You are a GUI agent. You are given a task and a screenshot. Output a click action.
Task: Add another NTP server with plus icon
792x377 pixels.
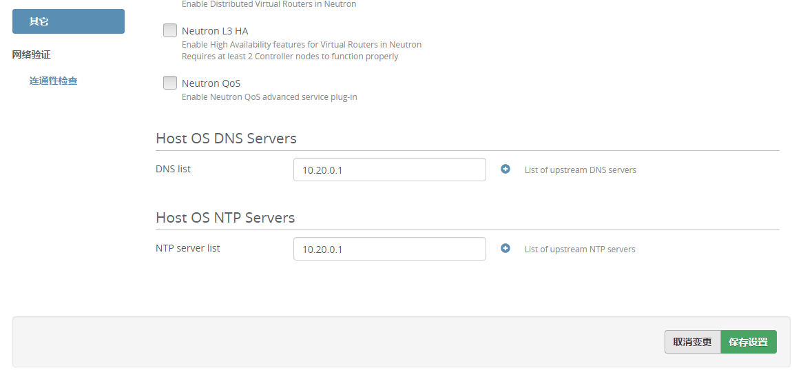coord(505,248)
